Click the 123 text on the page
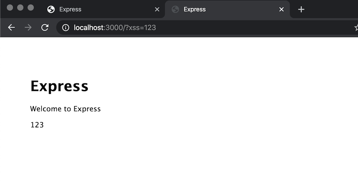This screenshot has height=187, width=358. click(37, 125)
